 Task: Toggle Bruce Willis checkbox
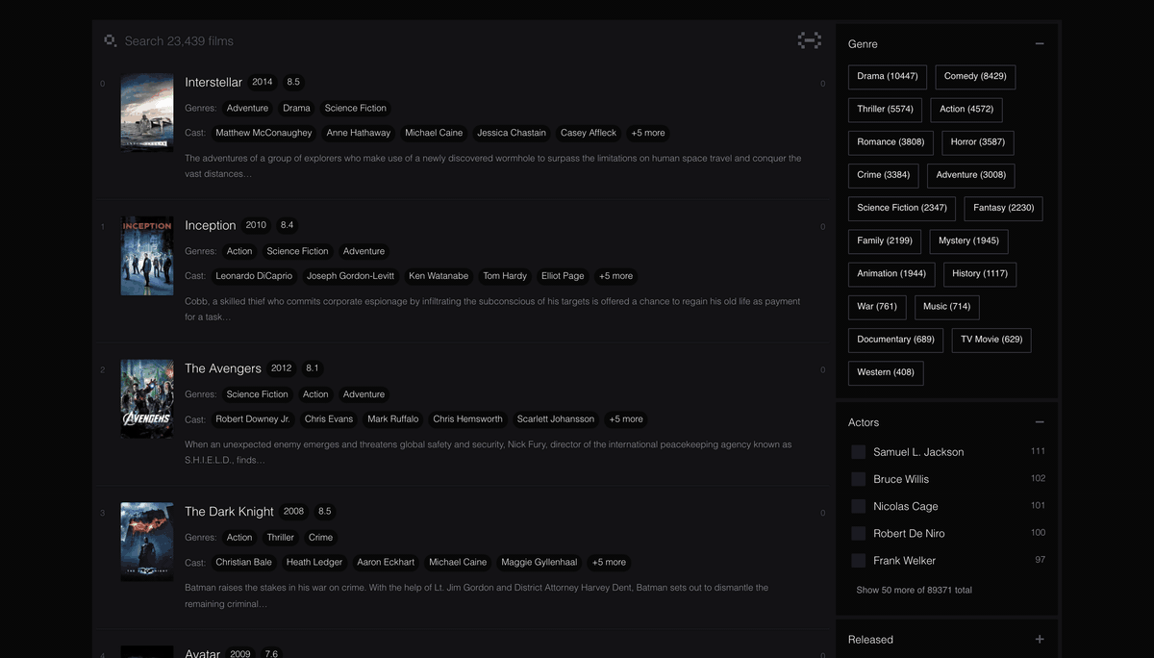[859, 479]
